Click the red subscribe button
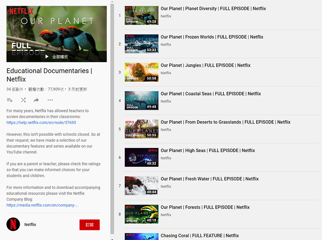This screenshot has height=240, width=322. pyautogui.click(x=89, y=225)
